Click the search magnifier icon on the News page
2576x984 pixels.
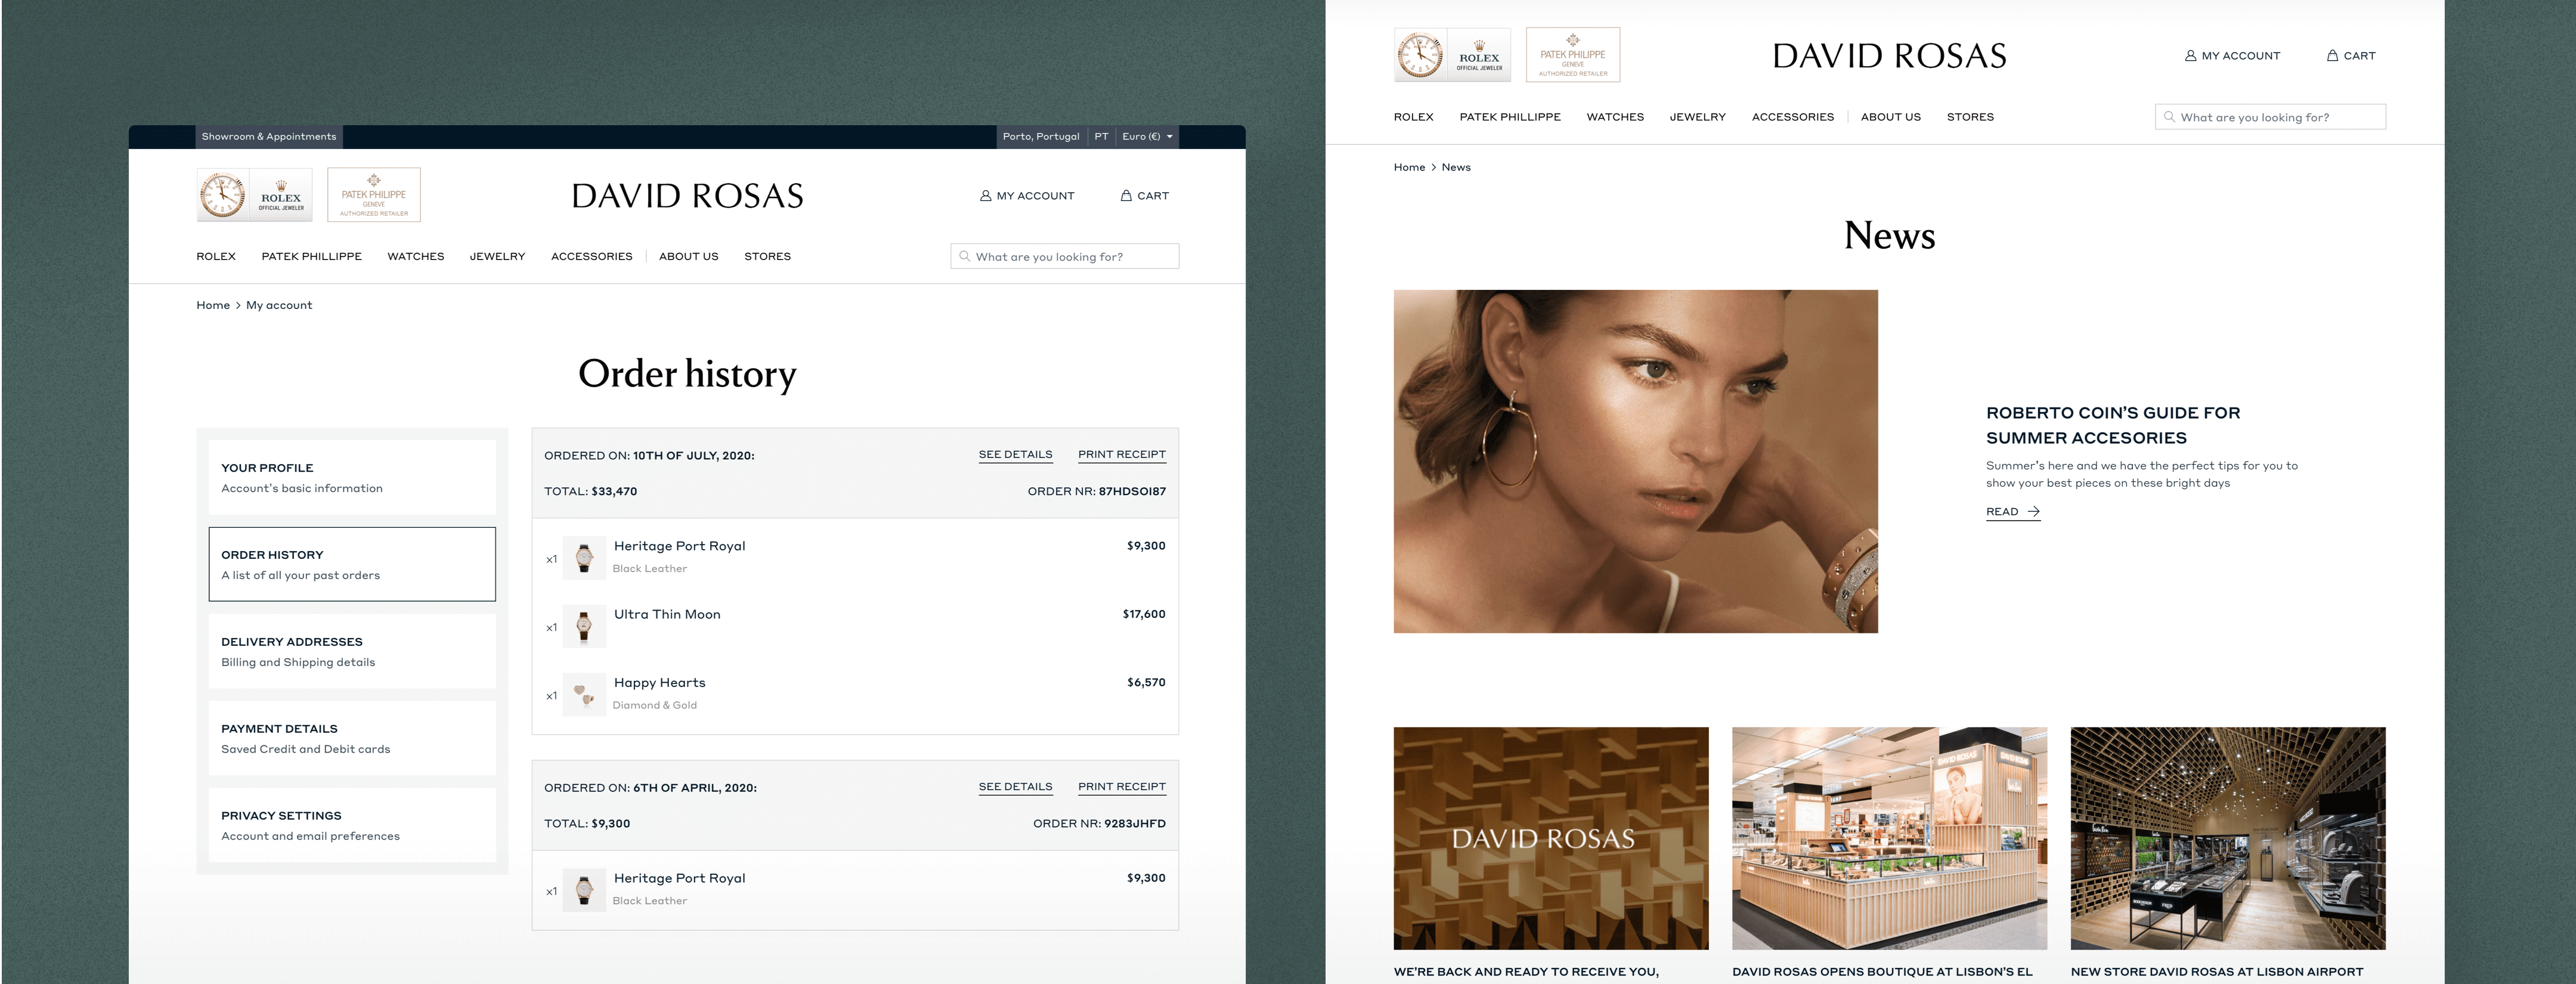(2169, 117)
